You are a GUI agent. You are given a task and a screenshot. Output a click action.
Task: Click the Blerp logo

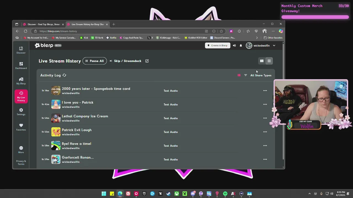tap(44, 45)
